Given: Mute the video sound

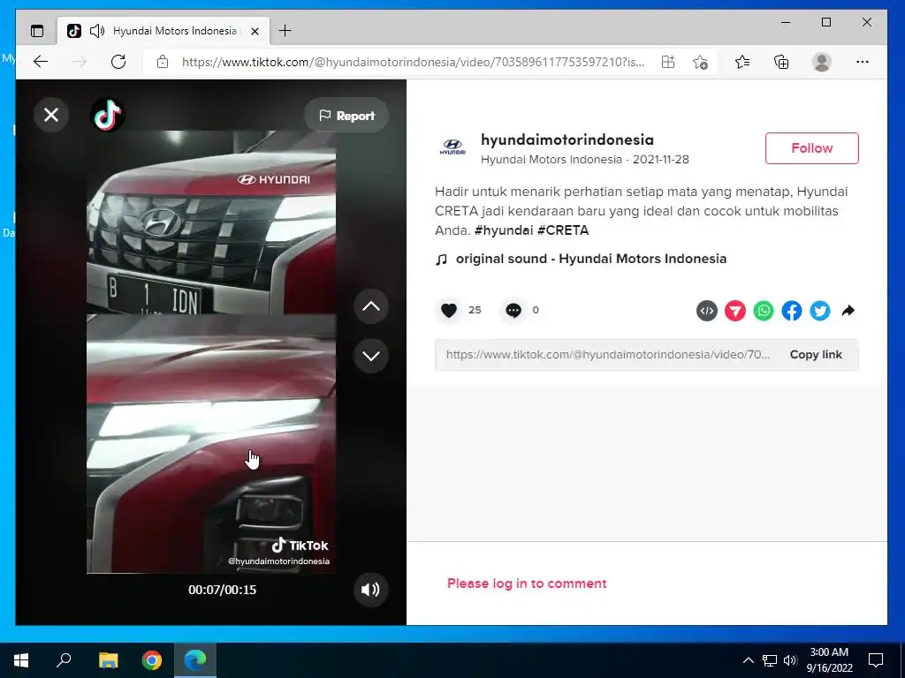Looking at the screenshot, I should (x=370, y=589).
